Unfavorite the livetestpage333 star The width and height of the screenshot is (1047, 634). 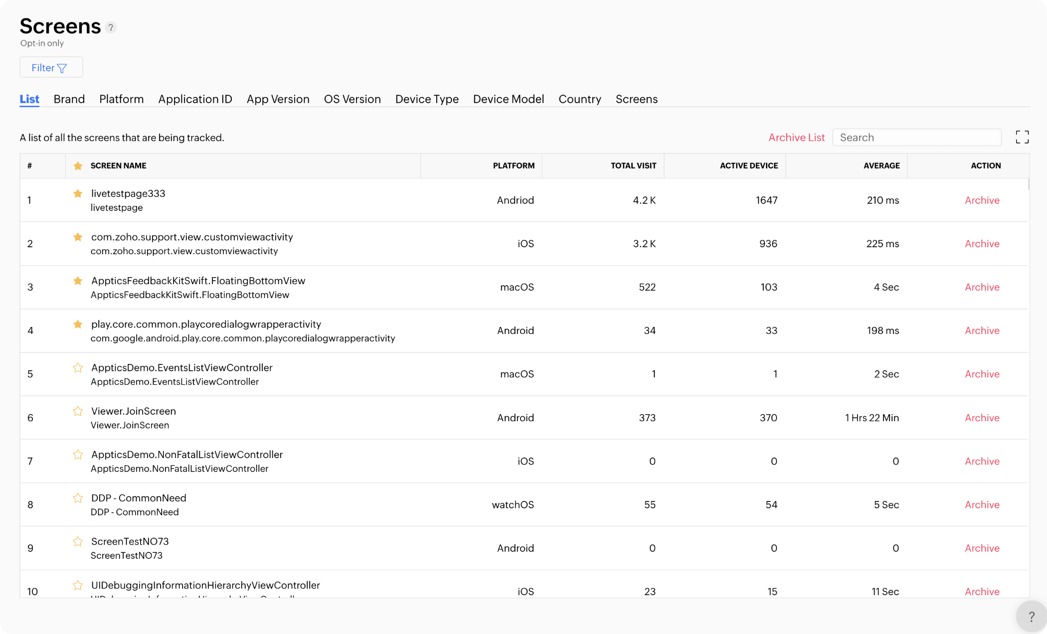click(78, 193)
